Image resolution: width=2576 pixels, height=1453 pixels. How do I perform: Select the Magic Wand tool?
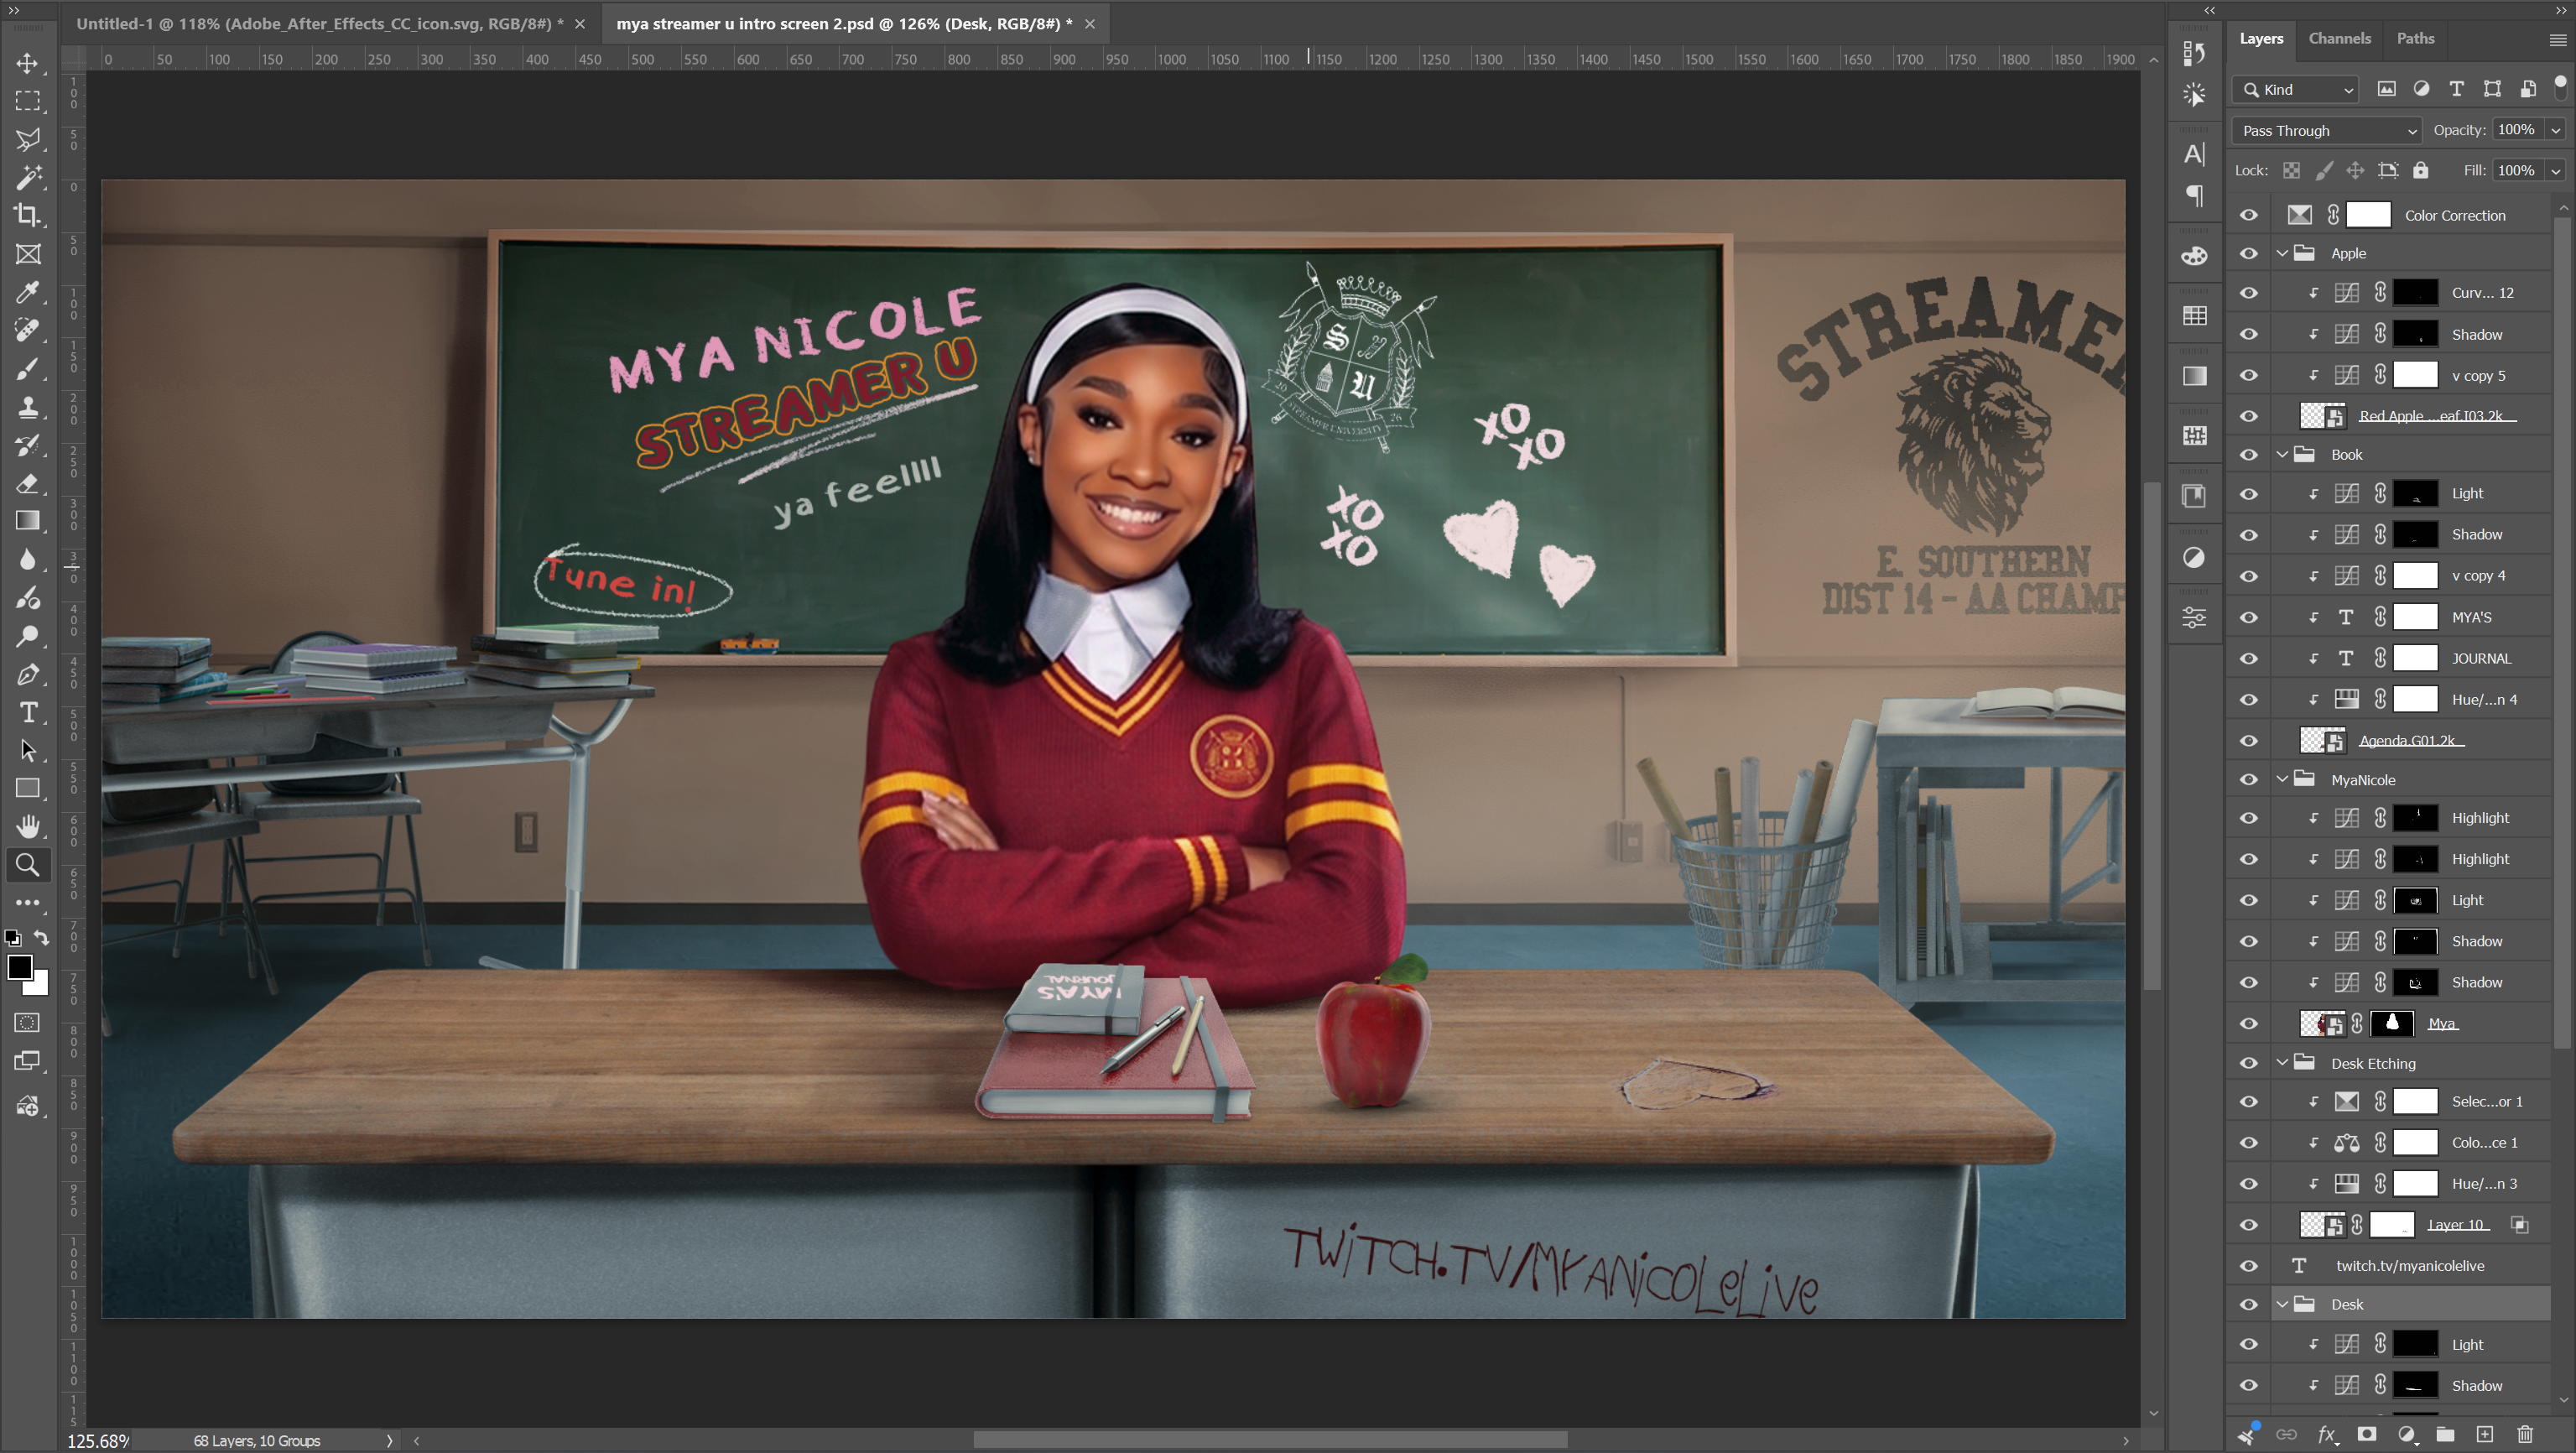coord(27,177)
